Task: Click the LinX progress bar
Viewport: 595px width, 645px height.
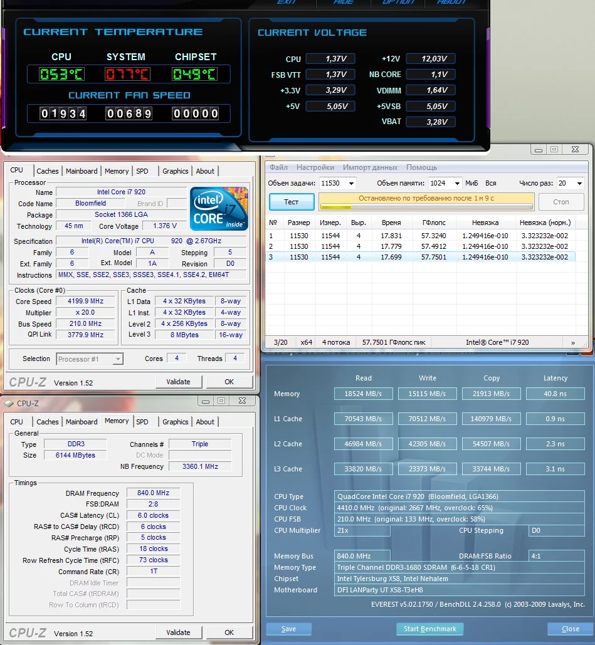Action: coord(426,207)
